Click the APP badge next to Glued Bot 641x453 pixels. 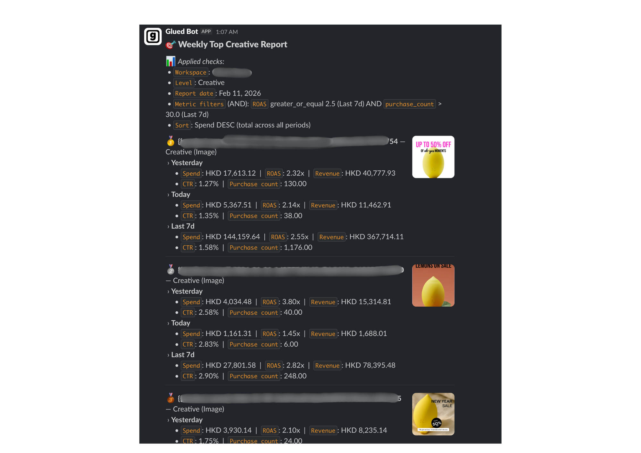(x=206, y=31)
